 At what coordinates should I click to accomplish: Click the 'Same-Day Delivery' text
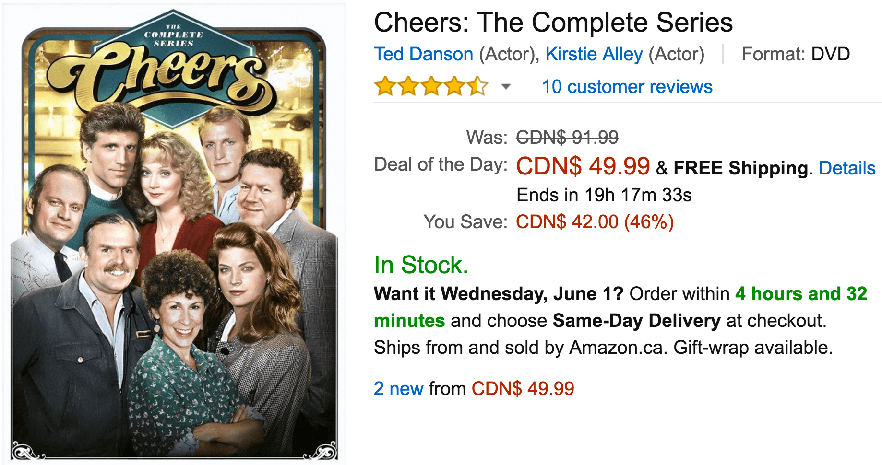coord(636,321)
